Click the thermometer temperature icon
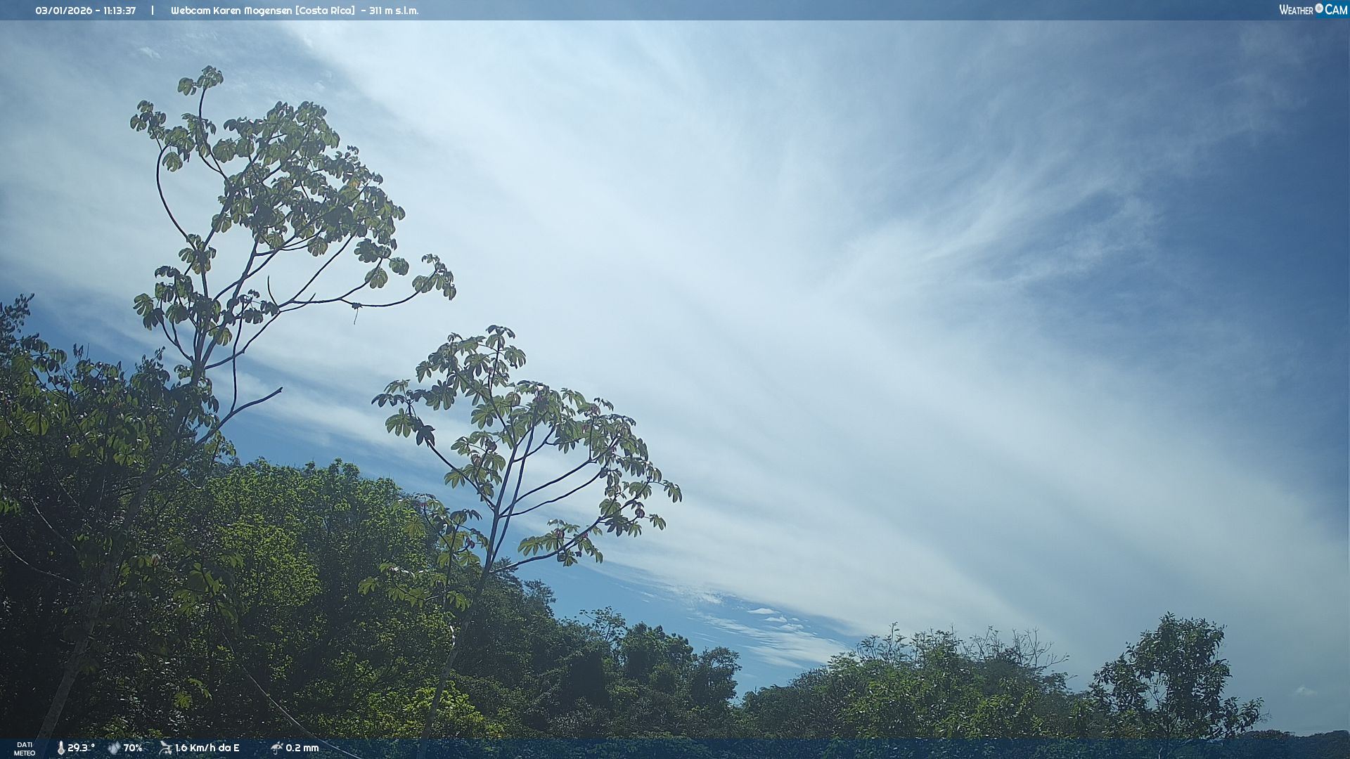 (61, 748)
